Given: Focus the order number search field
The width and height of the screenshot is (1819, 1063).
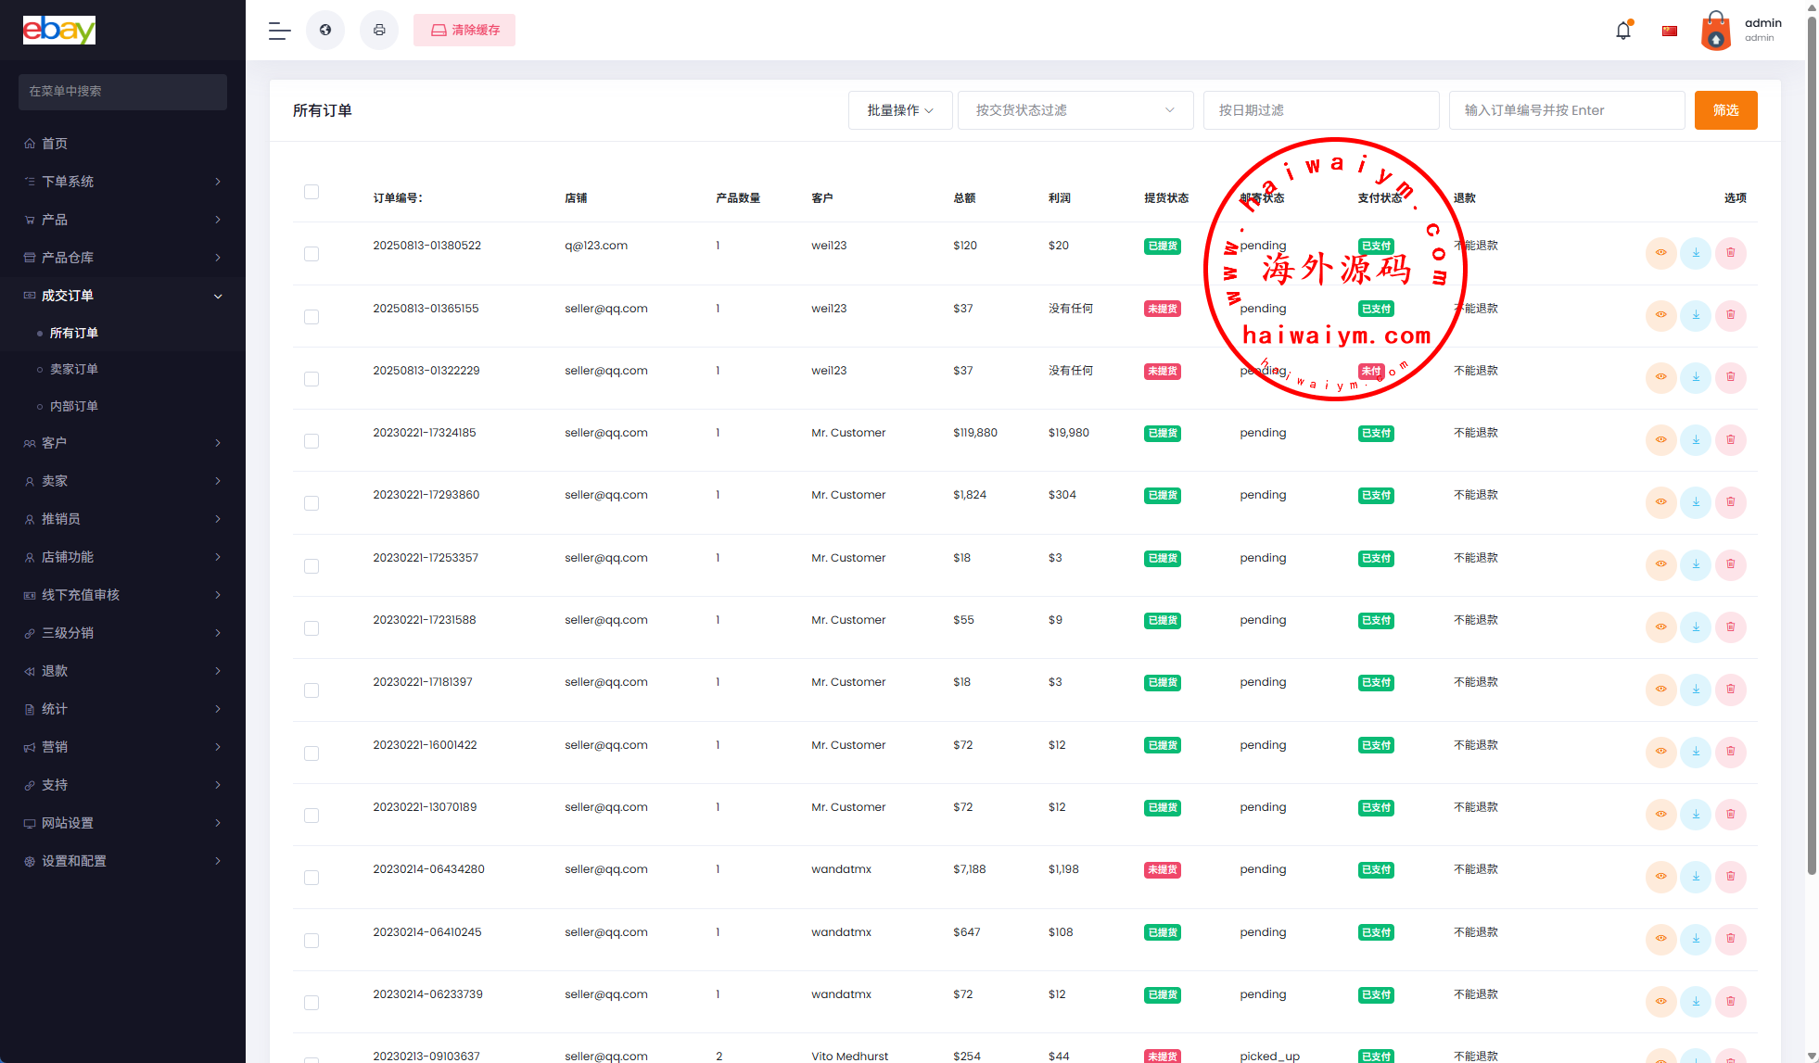Looking at the screenshot, I should (x=1566, y=110).
